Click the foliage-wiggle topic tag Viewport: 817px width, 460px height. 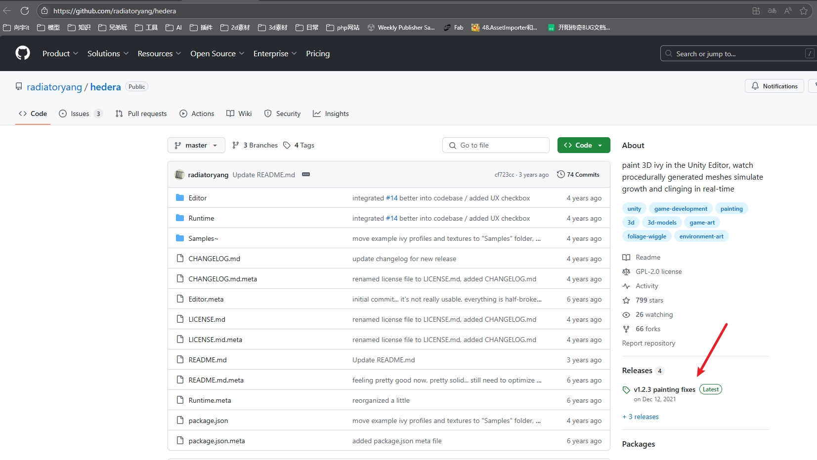(646, 236)
